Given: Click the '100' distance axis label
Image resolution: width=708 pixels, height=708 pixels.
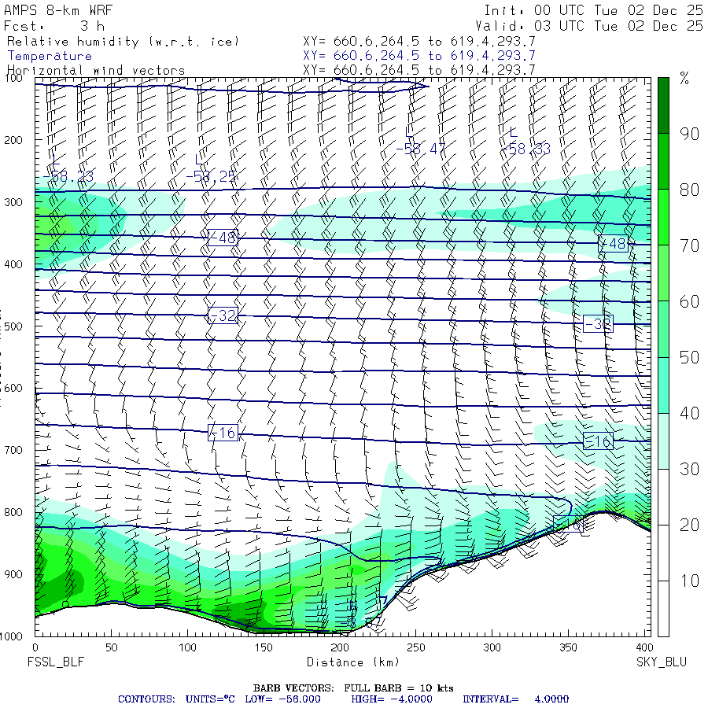Looking at the screenshot, I should 187,648.
